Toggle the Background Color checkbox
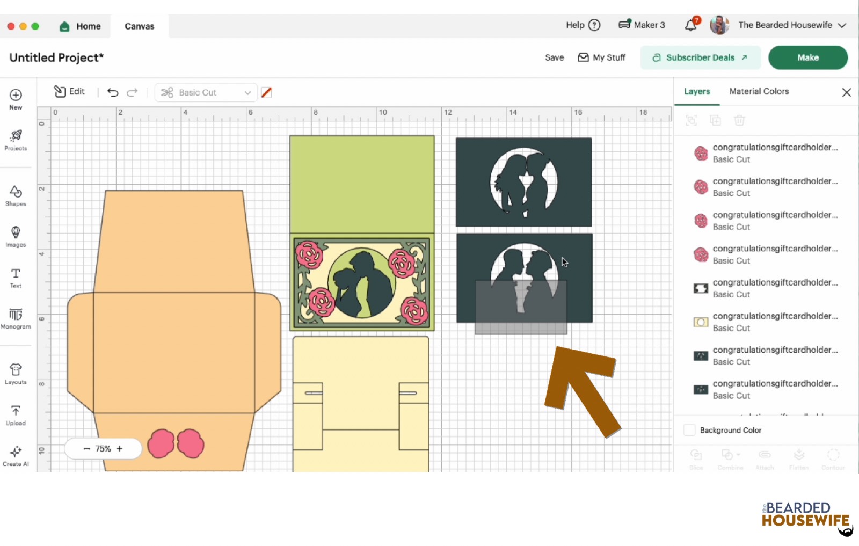The image size is (859, 546). point(689,430)
